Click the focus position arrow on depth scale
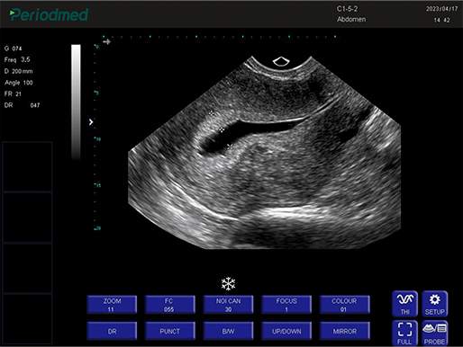 91,122
